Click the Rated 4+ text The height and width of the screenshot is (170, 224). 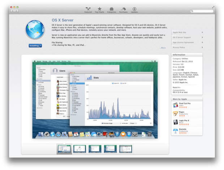[x=177, y=87]
